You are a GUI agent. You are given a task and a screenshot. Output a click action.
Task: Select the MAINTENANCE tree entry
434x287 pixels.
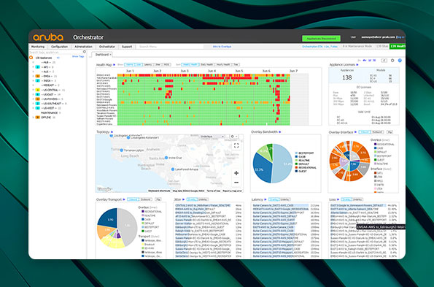point(50,112)
